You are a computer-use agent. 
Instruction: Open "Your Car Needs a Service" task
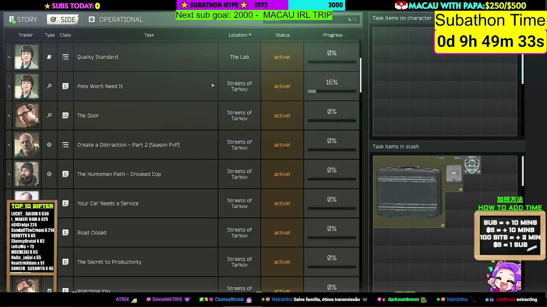108,203
